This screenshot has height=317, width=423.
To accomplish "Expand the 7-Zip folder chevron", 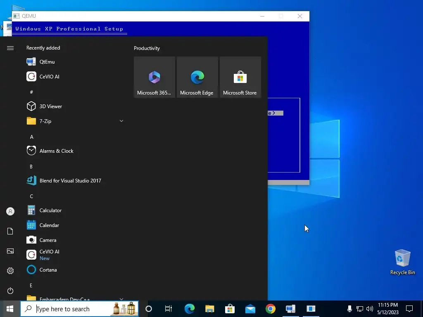I will (x=121, y=121).
